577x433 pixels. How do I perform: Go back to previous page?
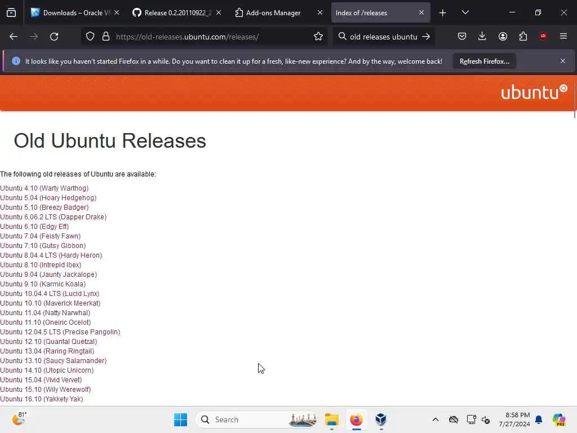(14, 37)
